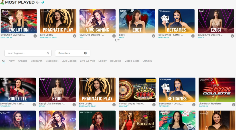Click the Jackpot badge on Virtual Vegas
236x130 pixels.
151,81
